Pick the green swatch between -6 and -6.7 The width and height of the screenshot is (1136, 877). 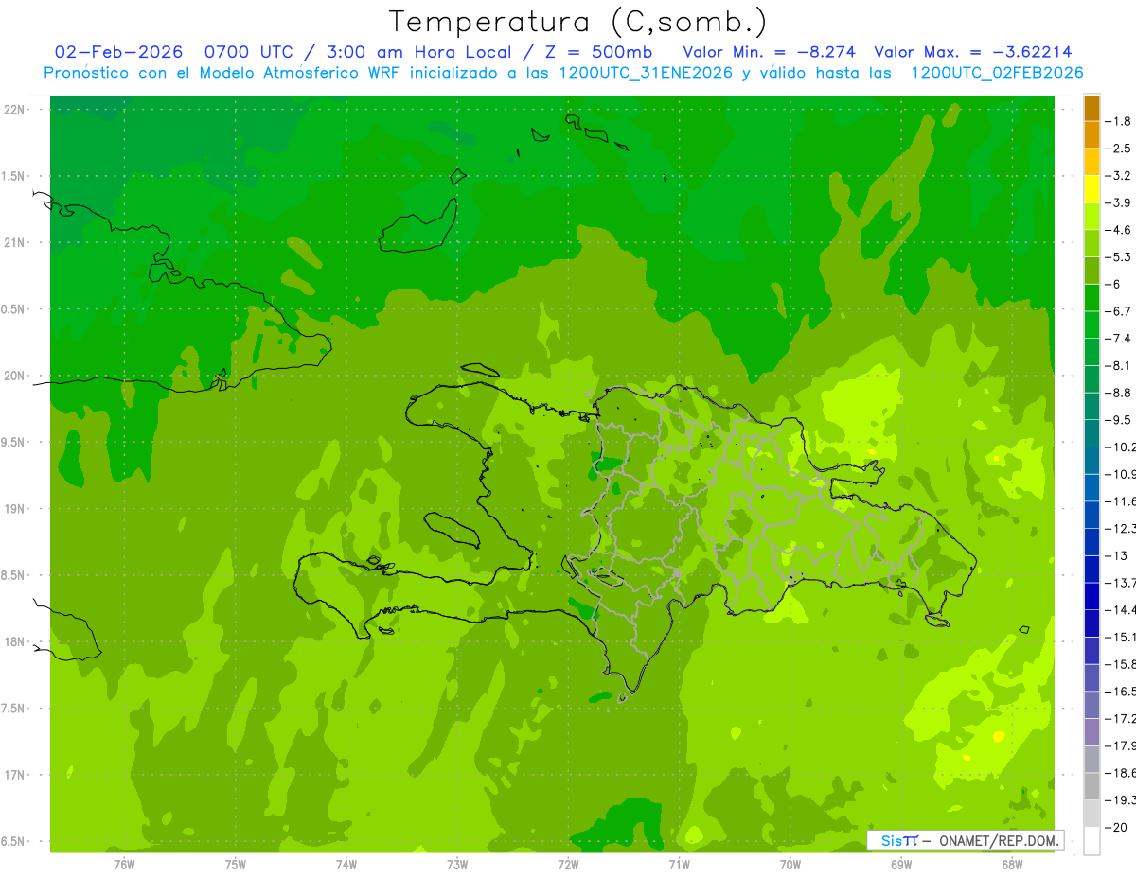point(1092,297)
